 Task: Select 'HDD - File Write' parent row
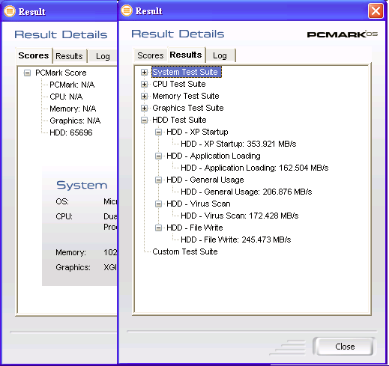pos(195,228)
